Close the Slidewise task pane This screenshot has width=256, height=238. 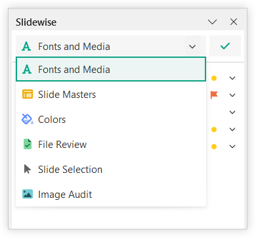coord(234,22)
